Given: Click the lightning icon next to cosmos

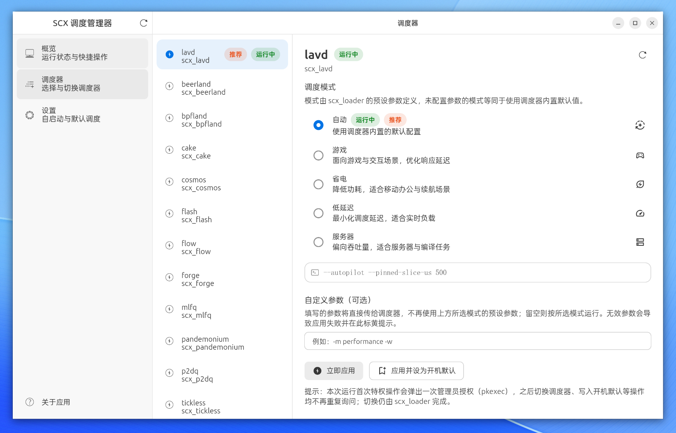Looking at the screenshot, I should [x=169, y=182].
